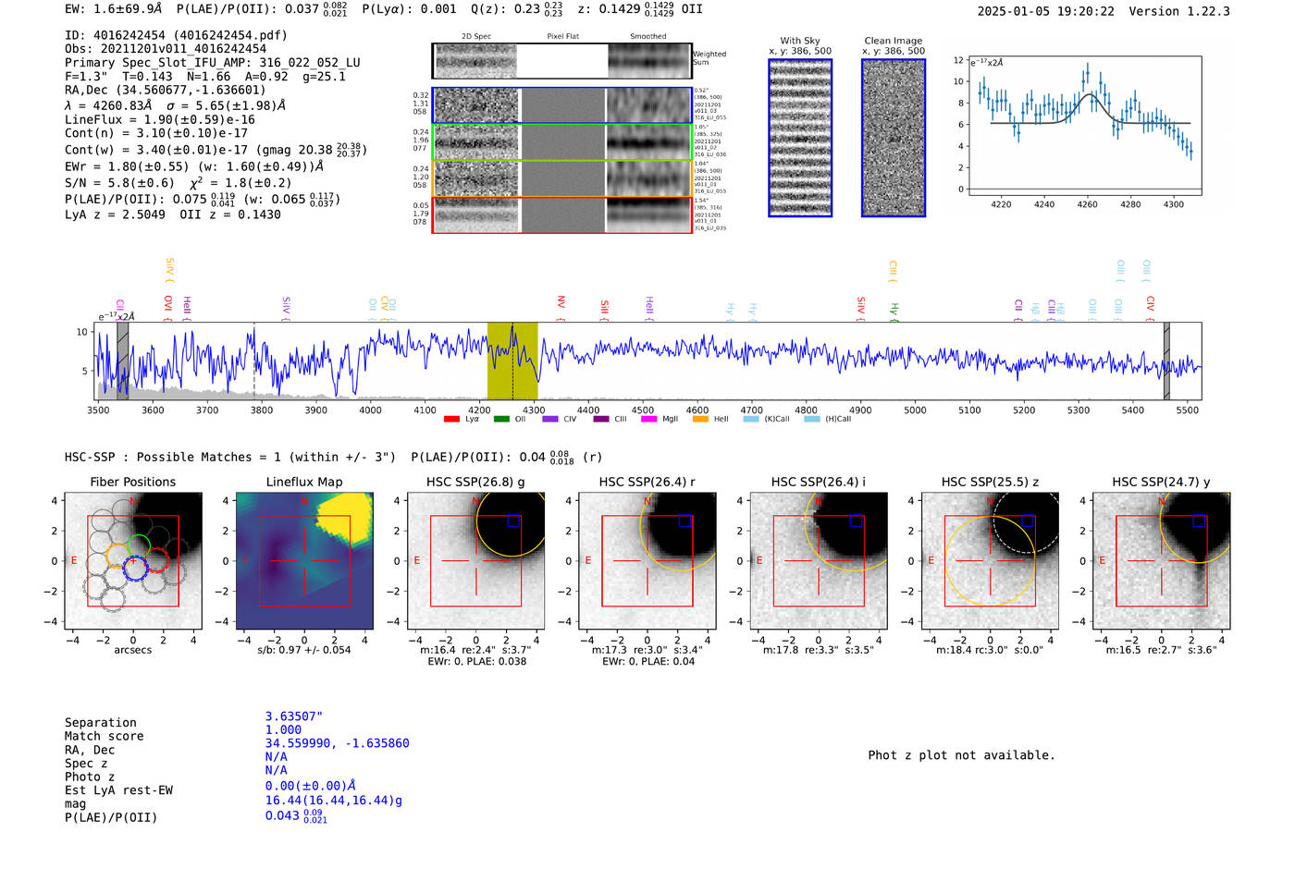
Task: Select the red-bordered 2D spectrum row
Action: (x=562, y=214)
